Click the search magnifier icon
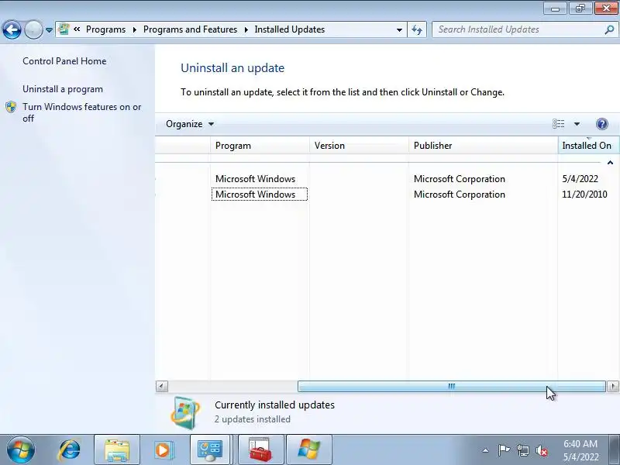 609,29
